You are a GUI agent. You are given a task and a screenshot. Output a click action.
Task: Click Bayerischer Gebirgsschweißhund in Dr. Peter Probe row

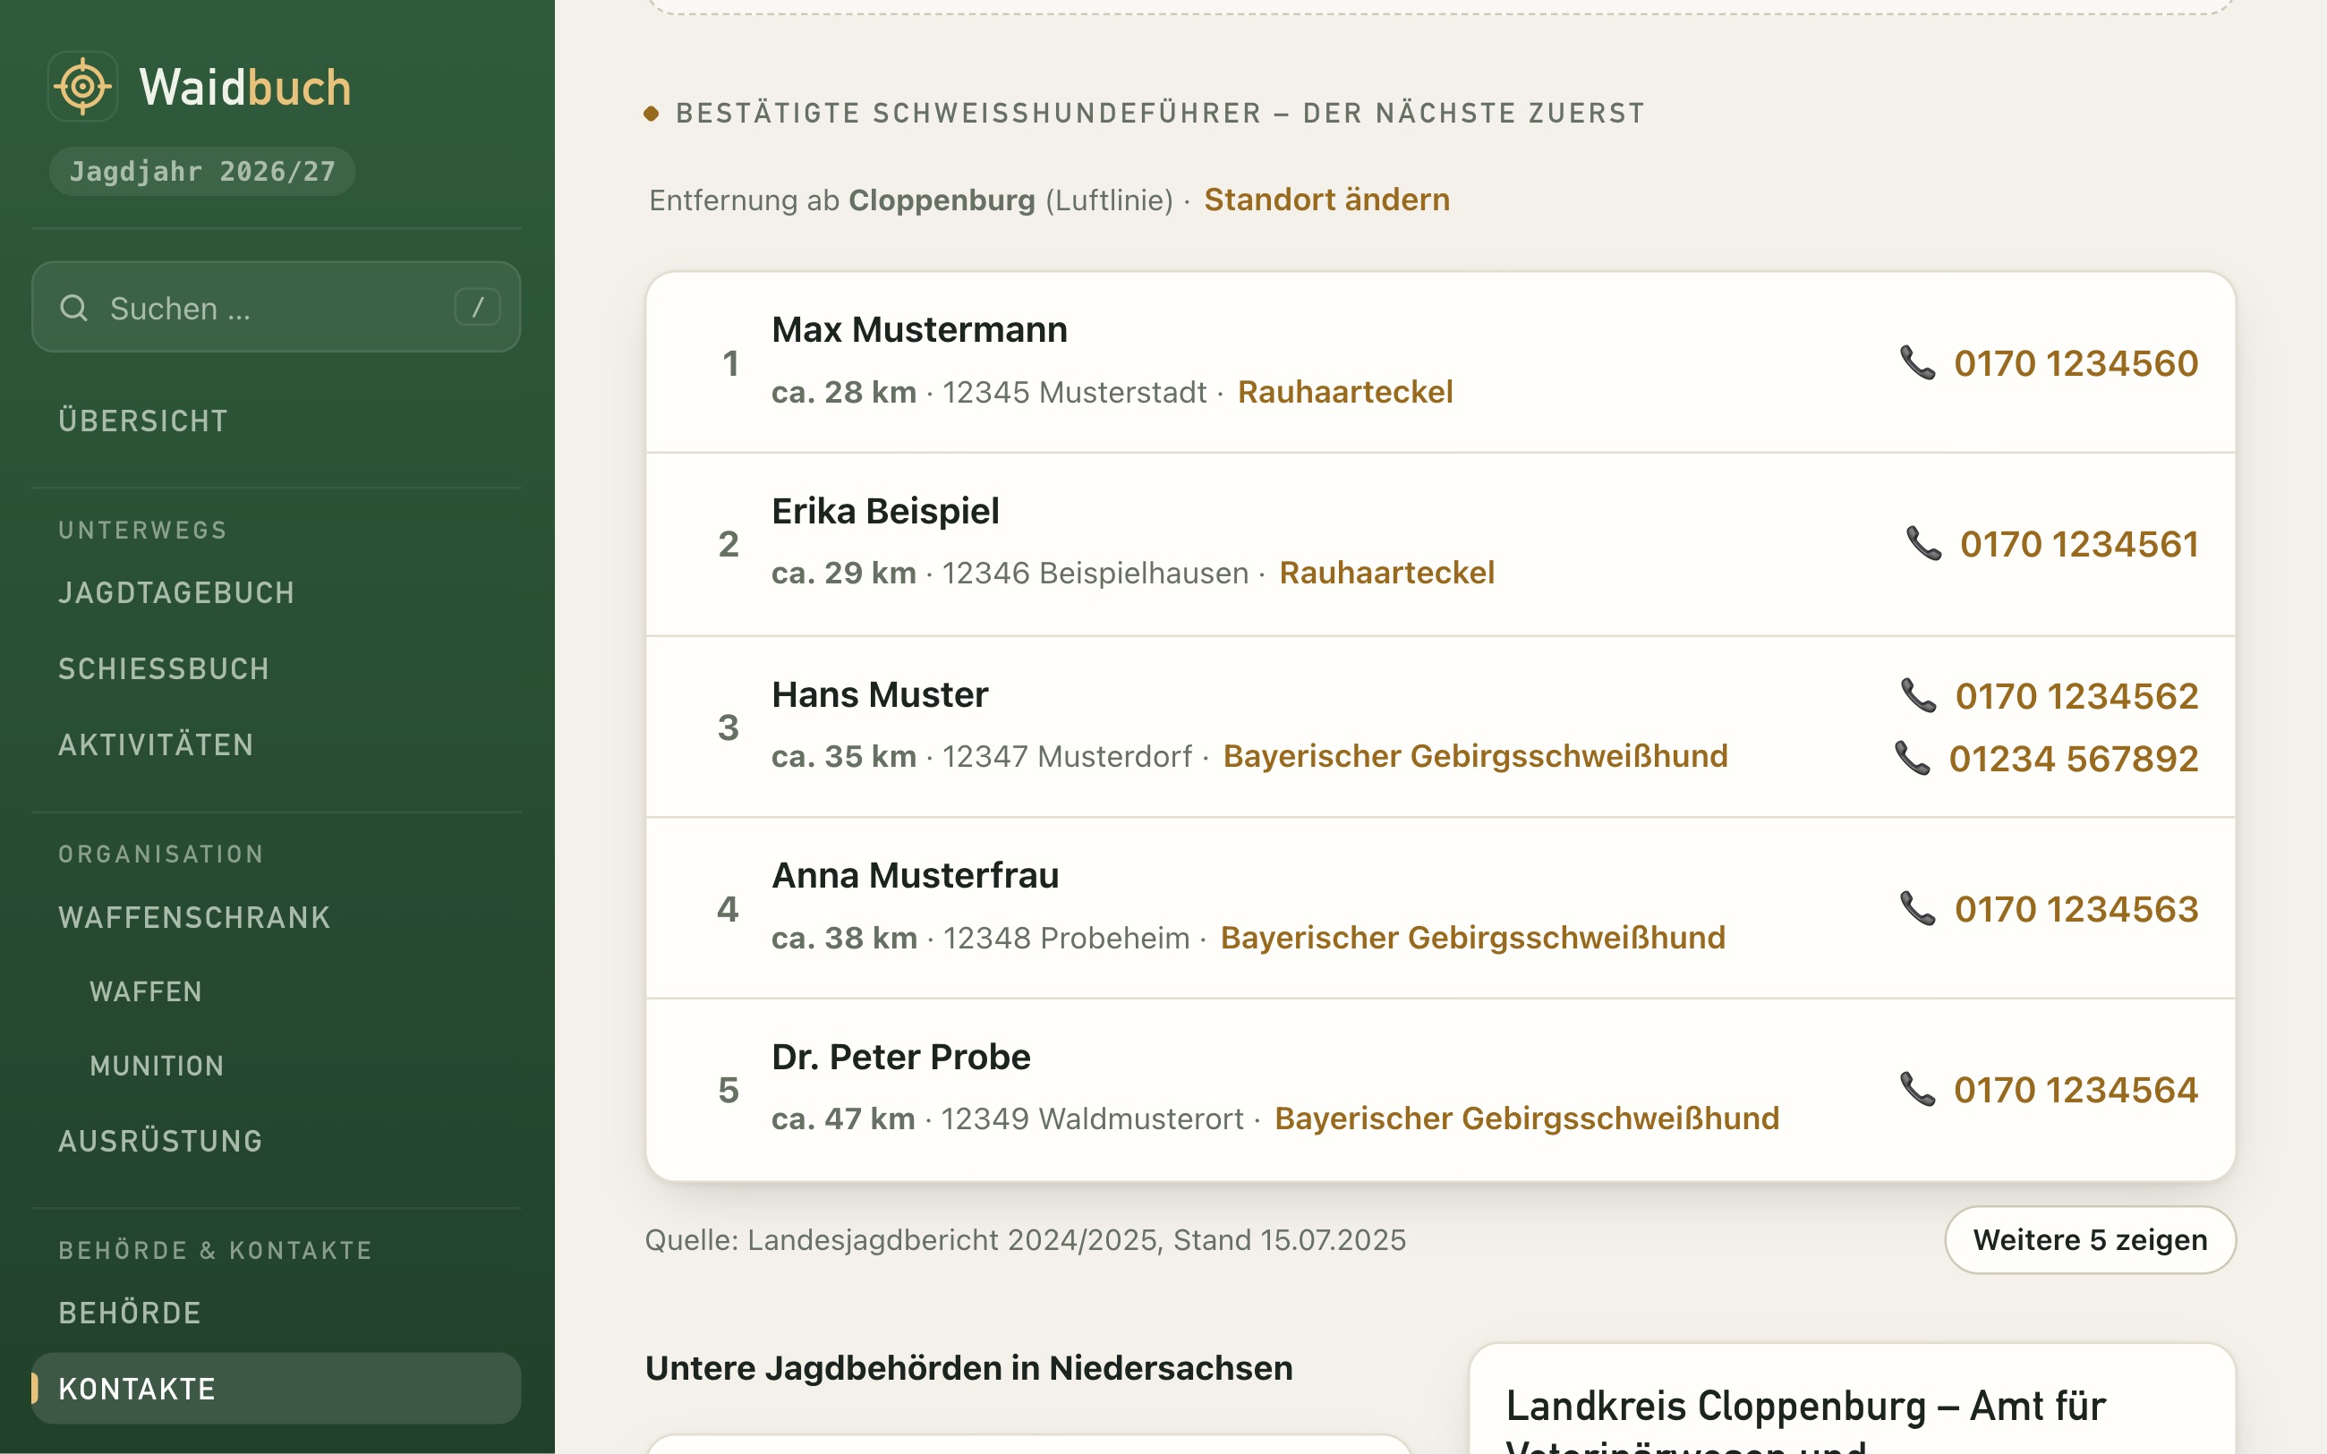1527,1118
